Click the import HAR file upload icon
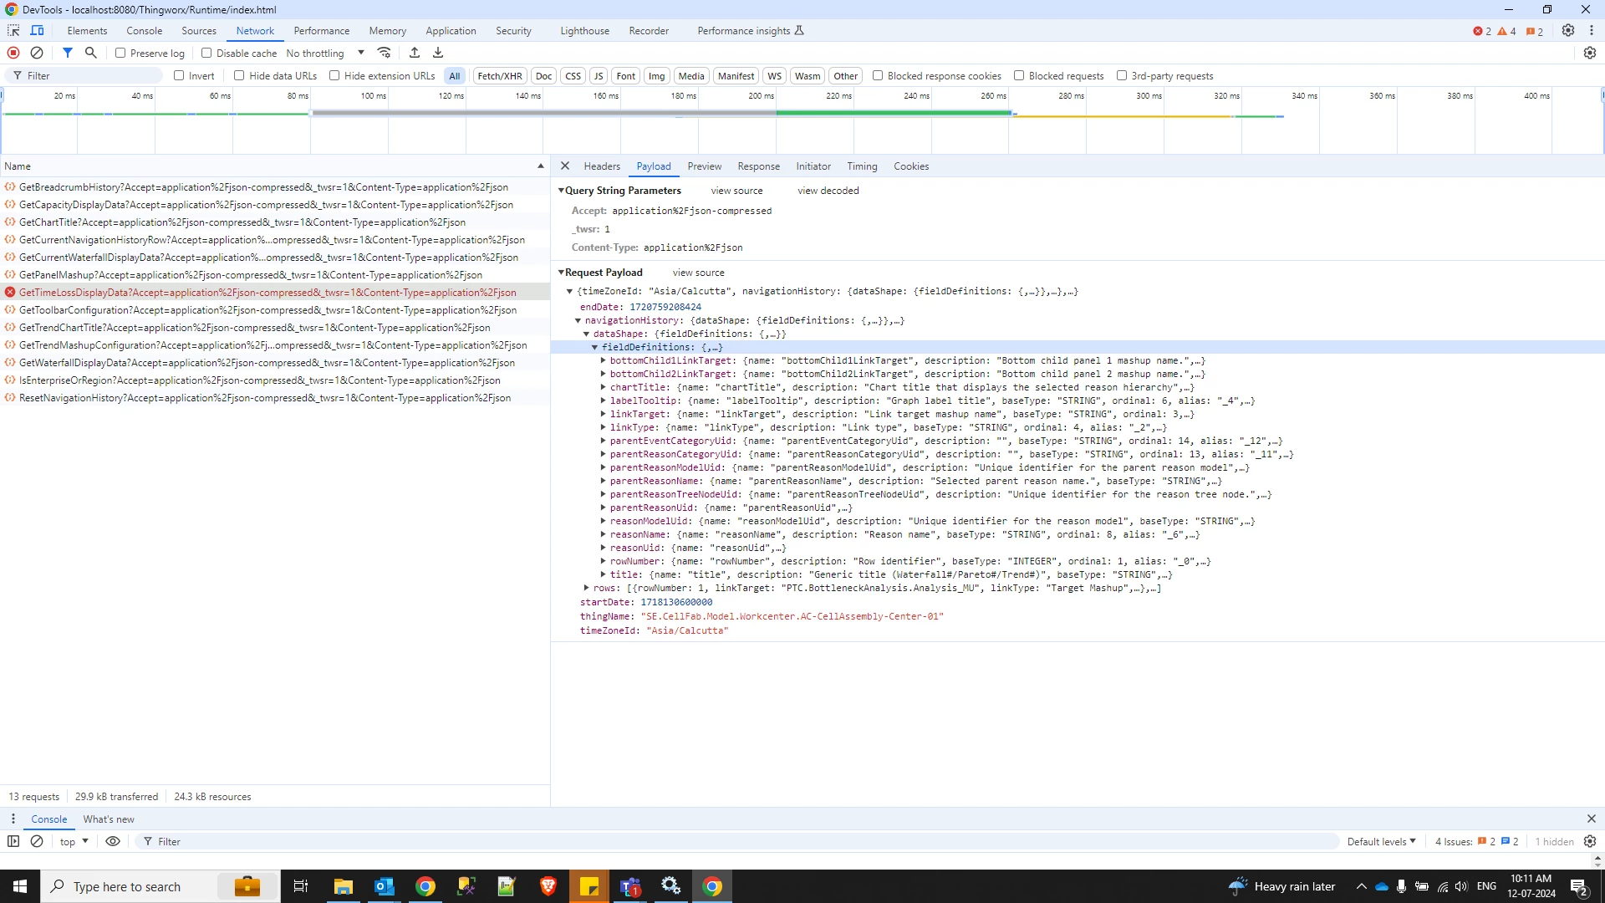 click(x=415, y=53)
